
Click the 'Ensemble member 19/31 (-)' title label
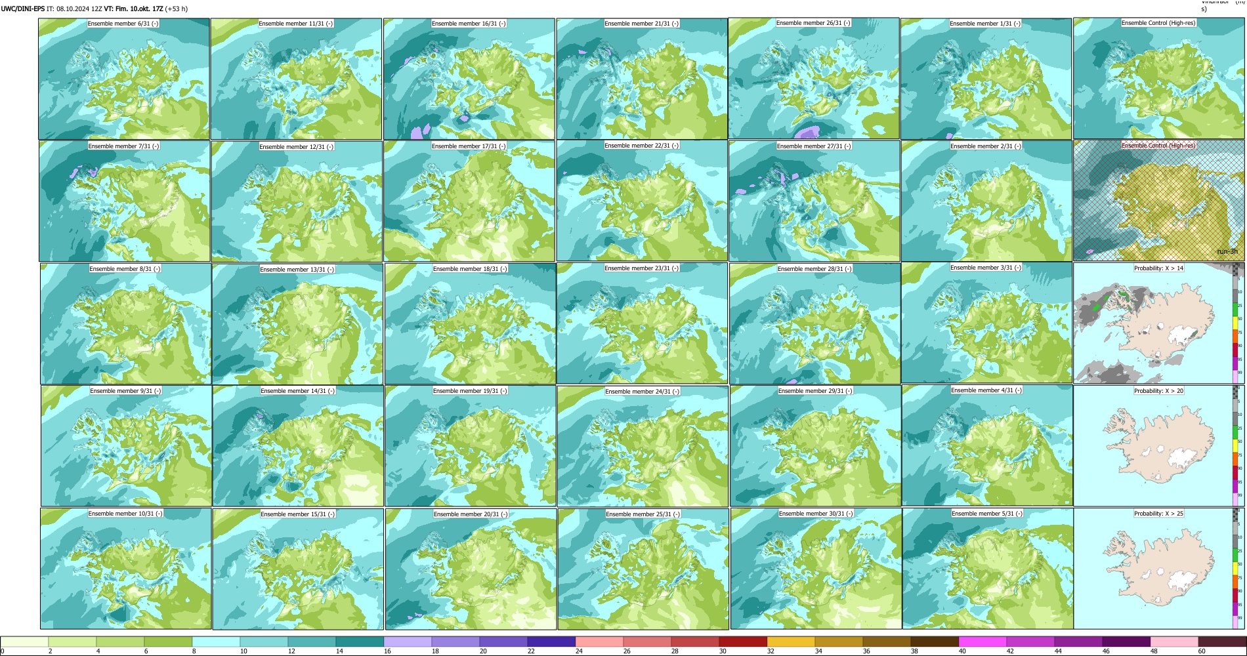(x=470, y=391)
